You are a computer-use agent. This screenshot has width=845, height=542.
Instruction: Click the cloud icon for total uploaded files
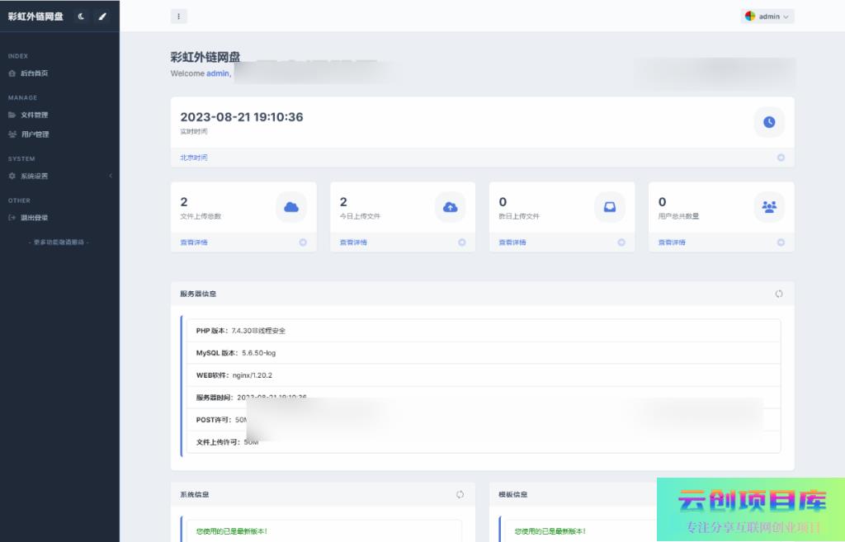291,207
